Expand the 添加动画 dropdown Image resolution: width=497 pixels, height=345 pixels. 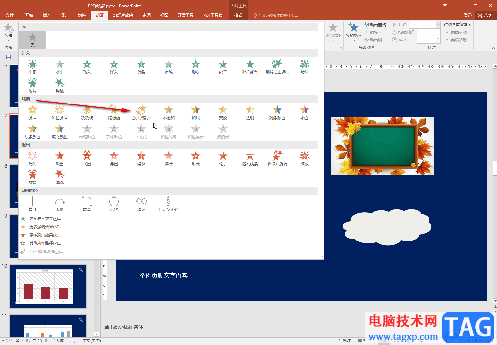click(354, 40)
